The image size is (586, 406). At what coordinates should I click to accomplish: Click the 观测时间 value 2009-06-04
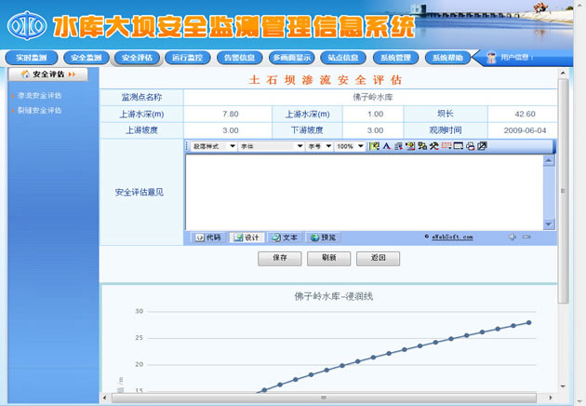click(525, 130)
